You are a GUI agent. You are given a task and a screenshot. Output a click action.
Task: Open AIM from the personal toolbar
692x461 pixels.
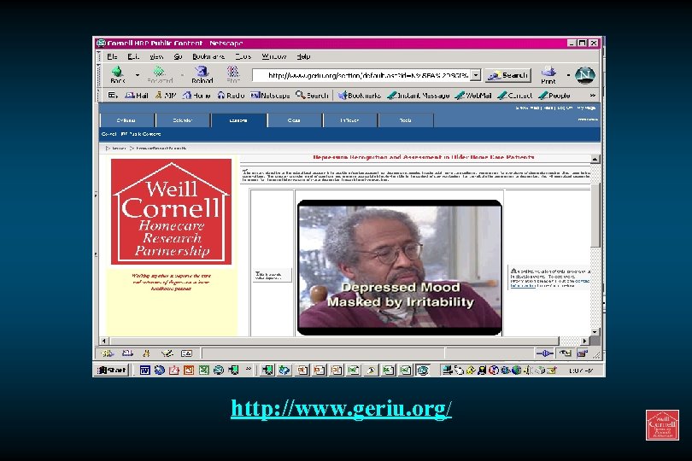[166, 96]
